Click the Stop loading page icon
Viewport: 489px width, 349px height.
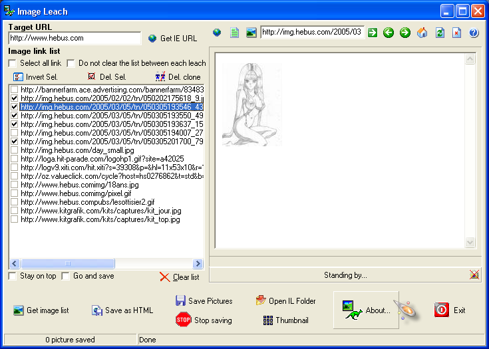[456, 33]
